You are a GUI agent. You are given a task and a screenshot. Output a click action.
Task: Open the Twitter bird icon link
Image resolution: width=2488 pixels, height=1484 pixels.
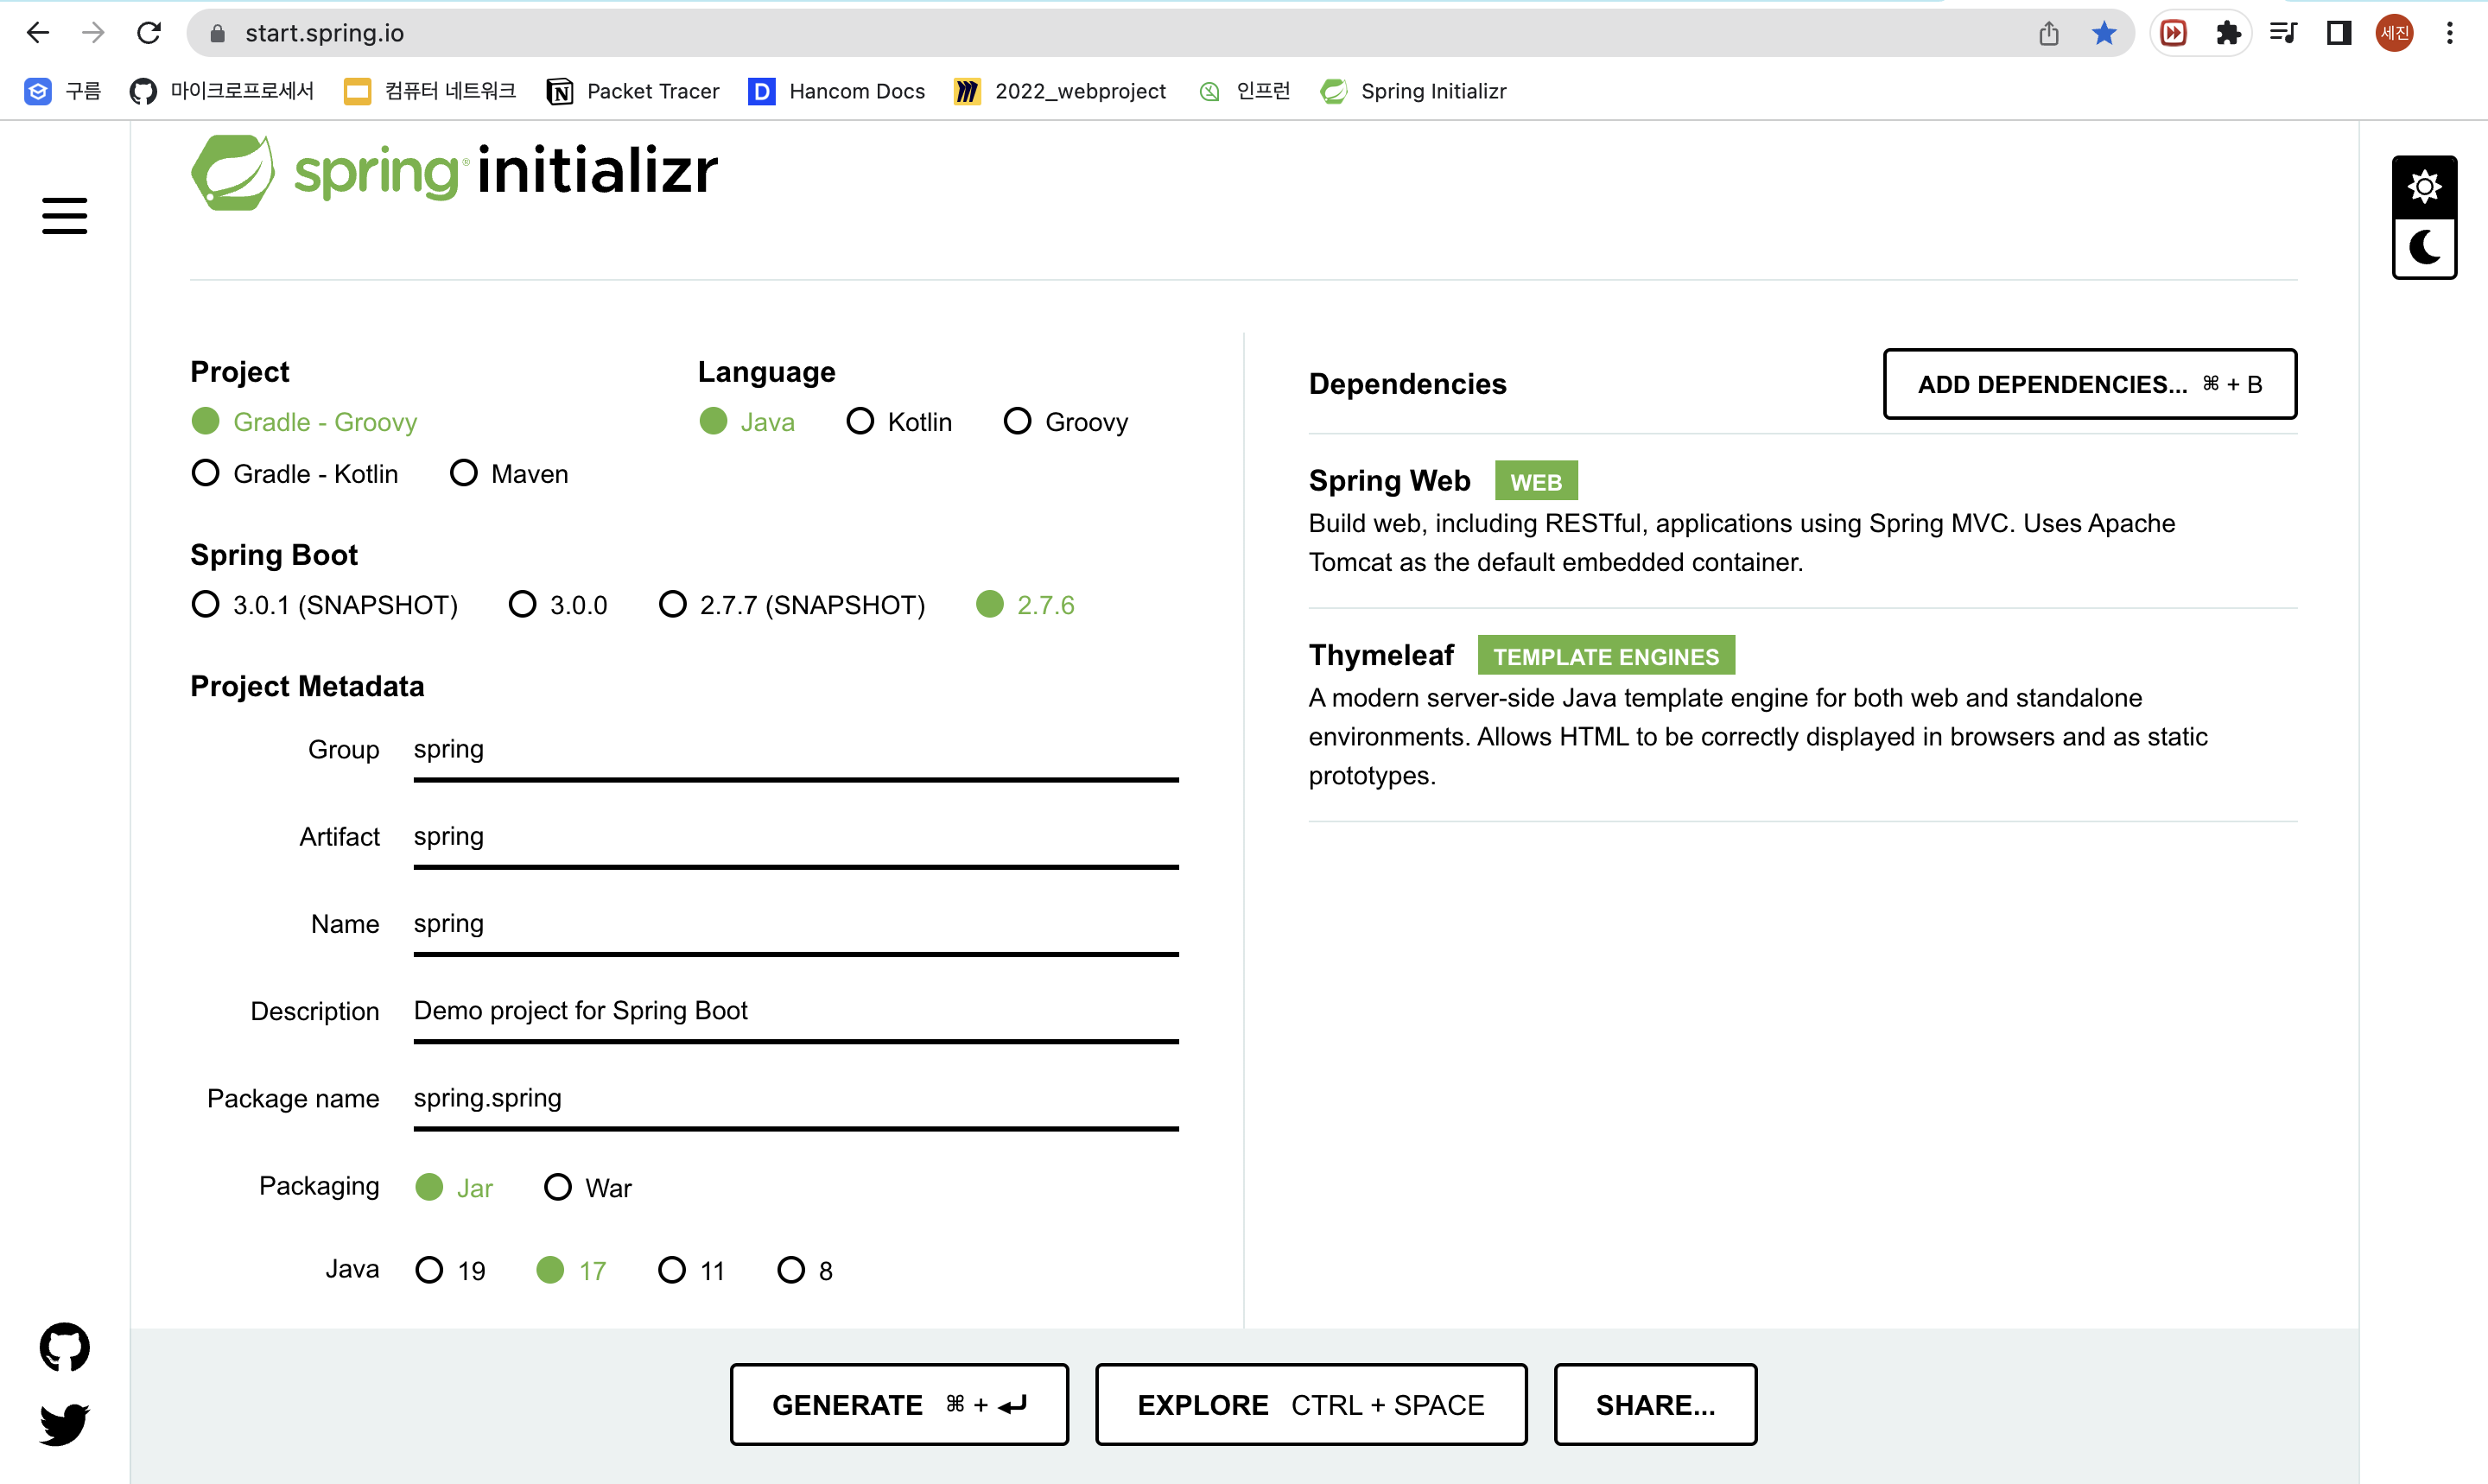64,1423
